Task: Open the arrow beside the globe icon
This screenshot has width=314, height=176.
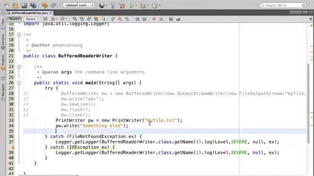Action: coord(106,5)
